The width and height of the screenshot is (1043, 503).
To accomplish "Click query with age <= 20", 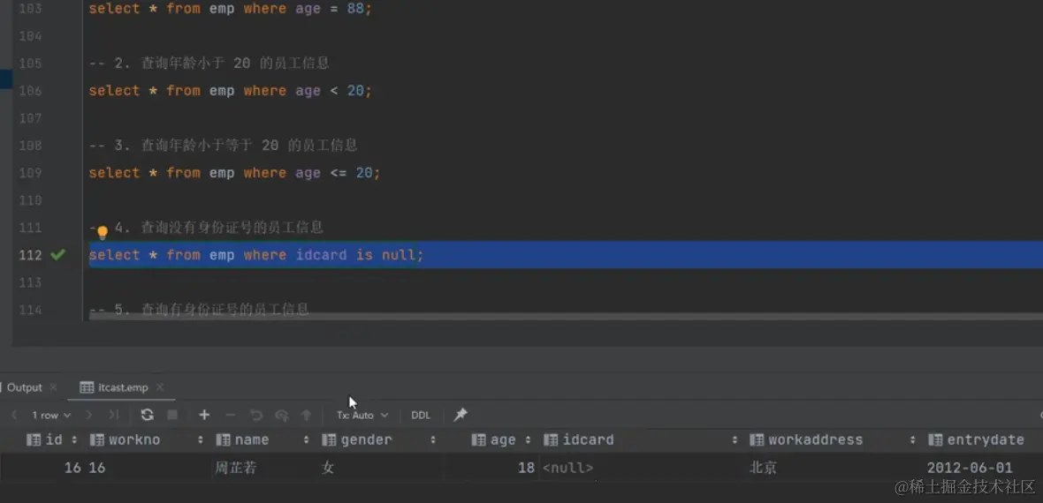I will [235, 173].
